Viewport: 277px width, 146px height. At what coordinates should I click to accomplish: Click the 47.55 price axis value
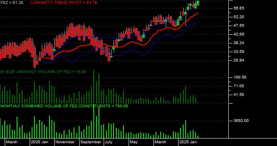239,26
